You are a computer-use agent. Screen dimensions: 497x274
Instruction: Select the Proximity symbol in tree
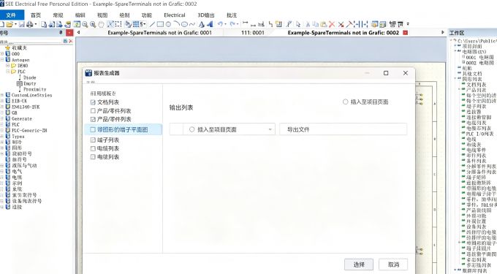point(34,89)
